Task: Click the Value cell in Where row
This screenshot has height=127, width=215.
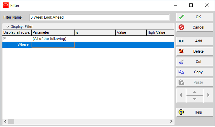Action: point(131,45)
